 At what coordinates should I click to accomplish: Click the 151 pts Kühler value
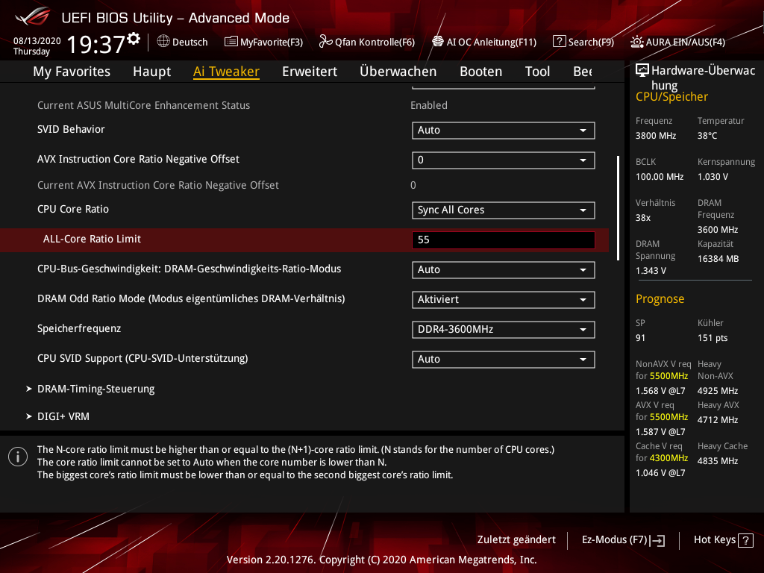pyautogui.click(x=713, y=338)
